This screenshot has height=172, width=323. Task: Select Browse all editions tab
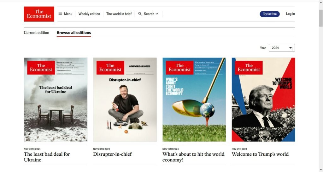pos(74,33)
